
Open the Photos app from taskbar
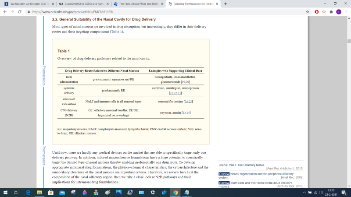tap(118, 192)
